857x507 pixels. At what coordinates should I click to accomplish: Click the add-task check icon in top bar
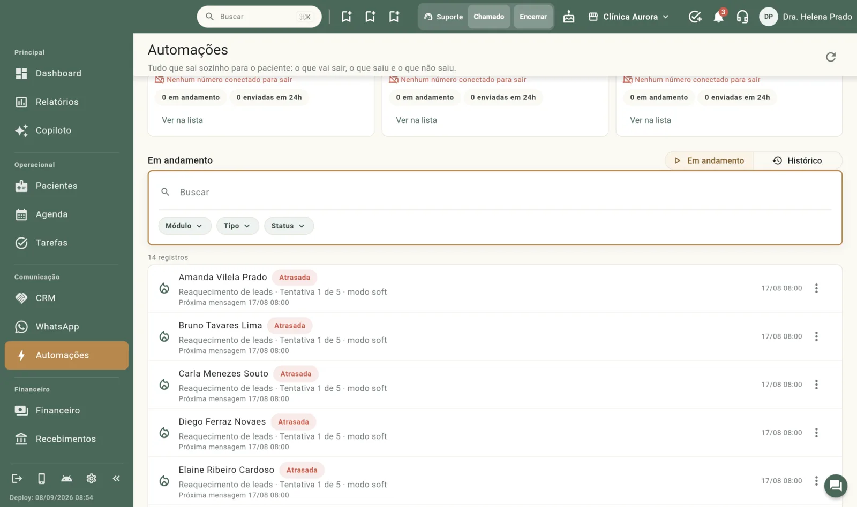click(695, 17)
